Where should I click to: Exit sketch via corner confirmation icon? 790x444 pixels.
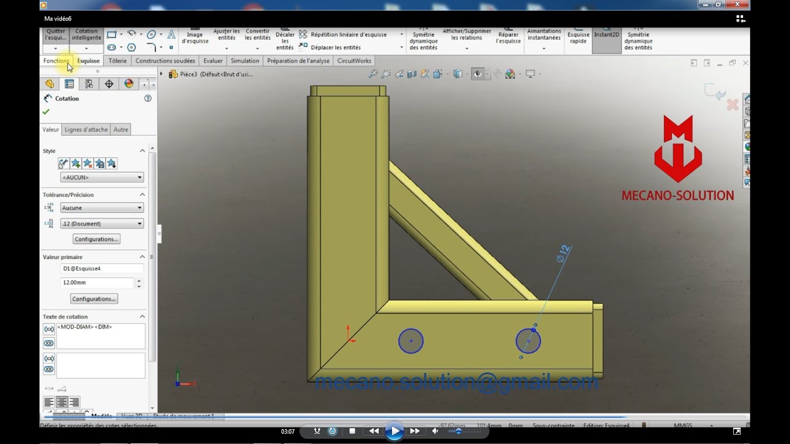tap(715, 92)
